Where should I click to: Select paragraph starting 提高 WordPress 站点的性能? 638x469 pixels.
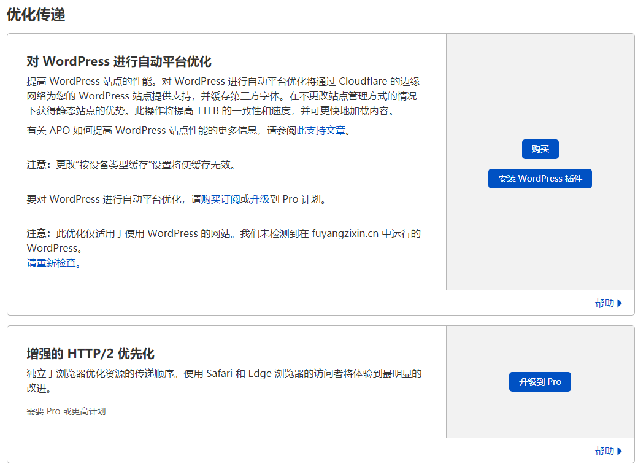[223, 96]
